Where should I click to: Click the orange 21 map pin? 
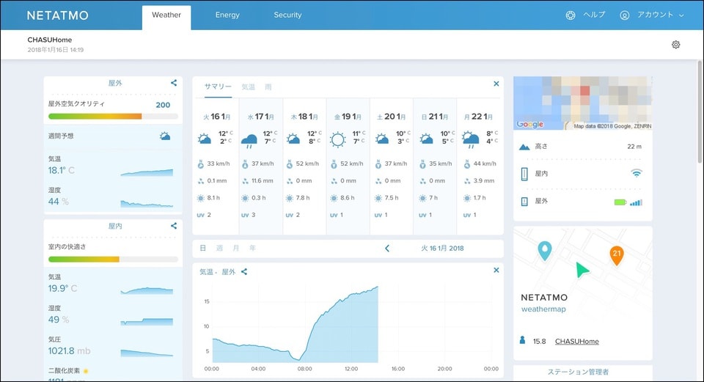pyautogui.click(x=617, y=254)
